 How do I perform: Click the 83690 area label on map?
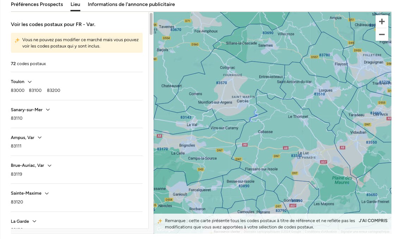point(268,33)
